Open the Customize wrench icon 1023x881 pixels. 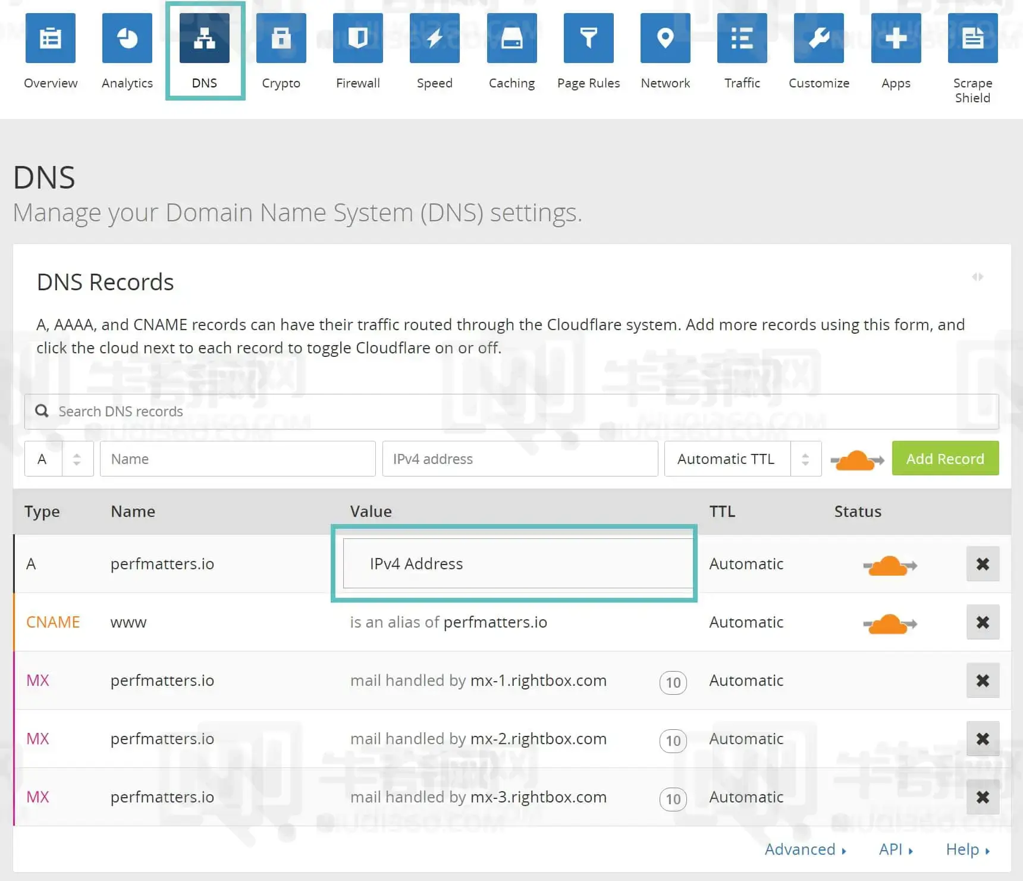pos(819,38)
